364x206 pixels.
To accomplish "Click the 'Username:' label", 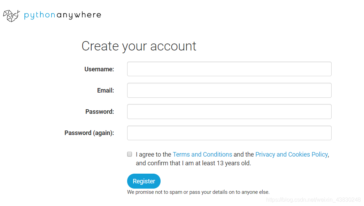I will tap(99, 69).
